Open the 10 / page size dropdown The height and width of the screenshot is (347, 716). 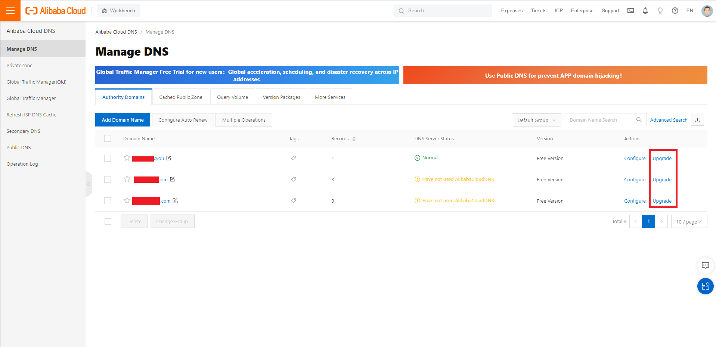pyautogui.click(x=689, y=222)
